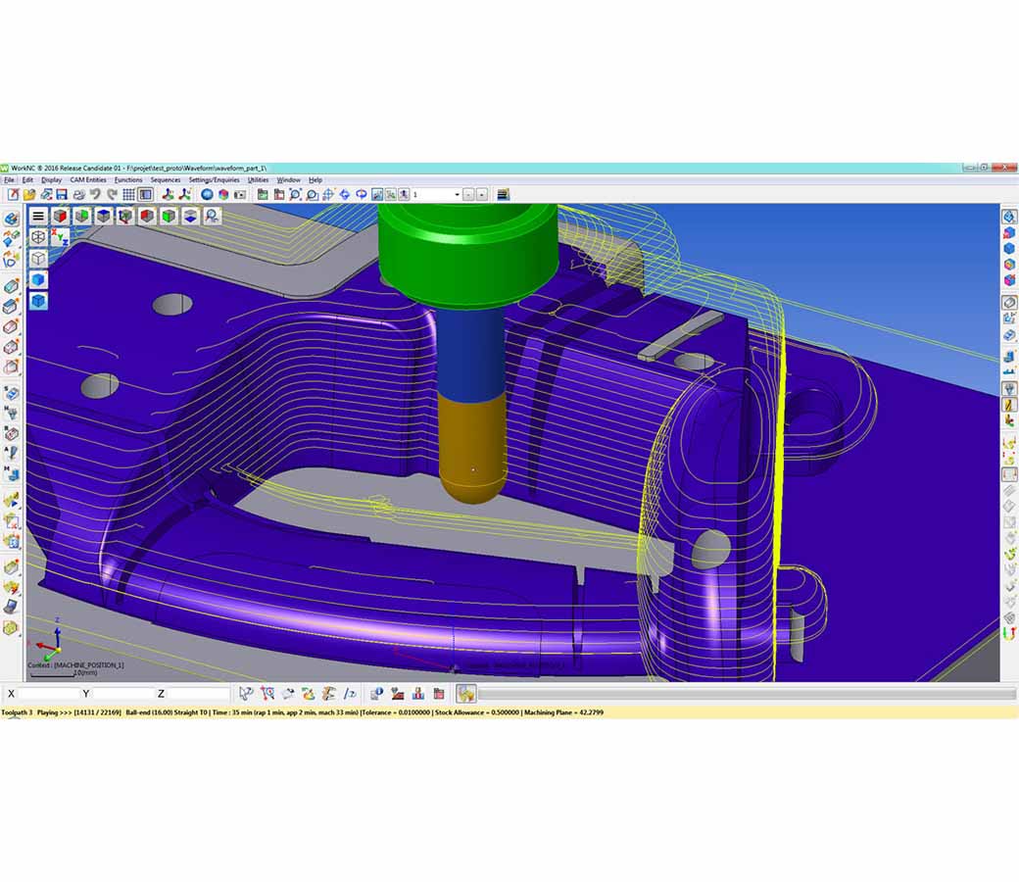This screenshot has height=882, width=1019.
Task: Click the XYZ axis orientation icon
Action: click(60, 236)
